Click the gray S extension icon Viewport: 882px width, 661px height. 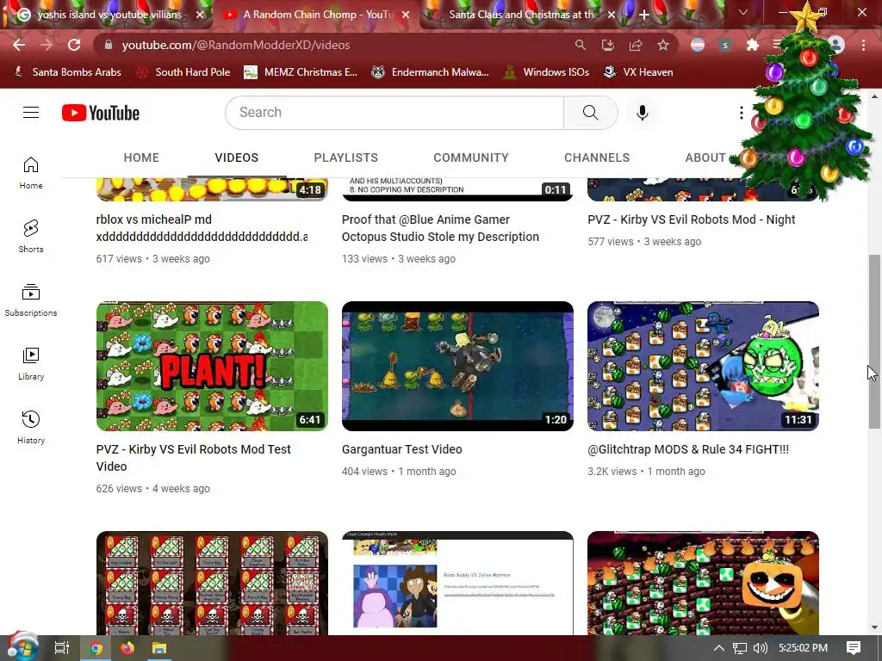(x=725, y=45)
